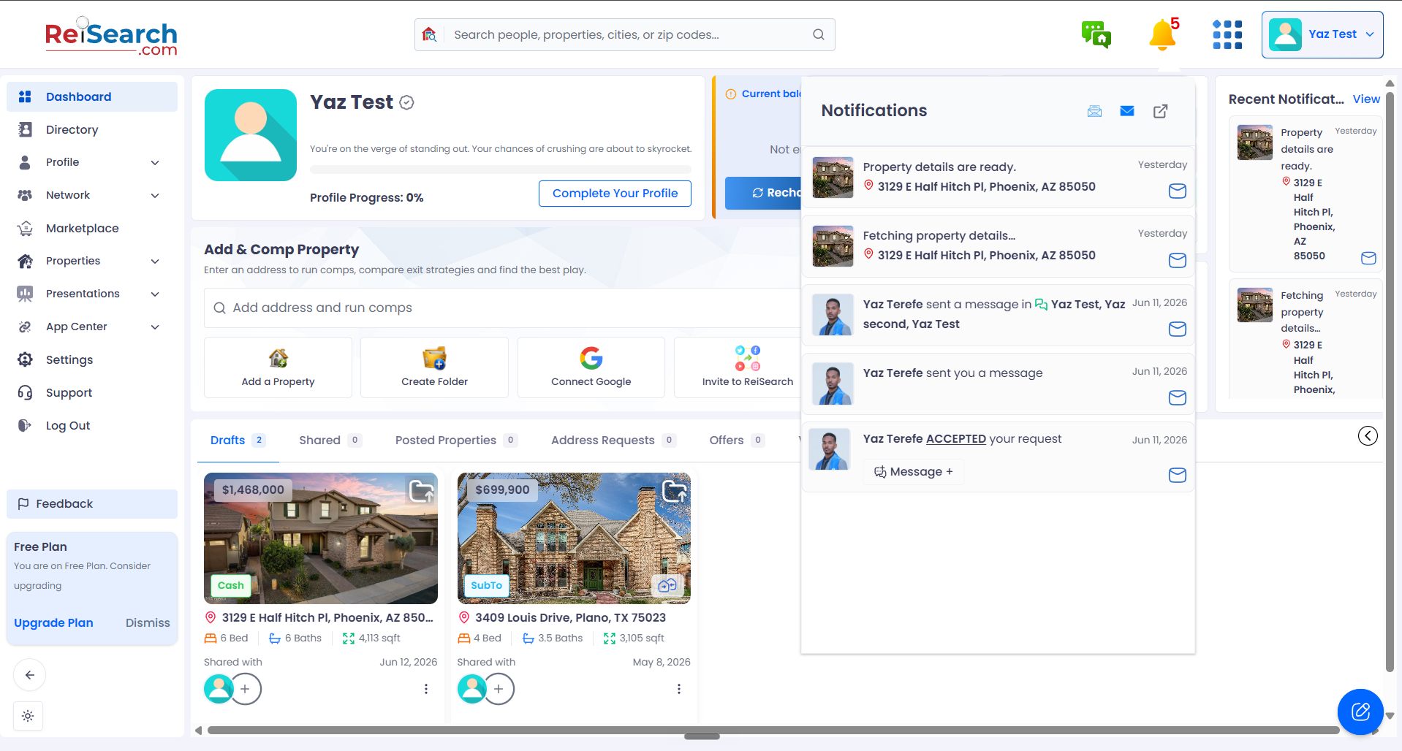Toggle light/dark theme sun icon
The image size is (1402, 751).
pos(28,716)
